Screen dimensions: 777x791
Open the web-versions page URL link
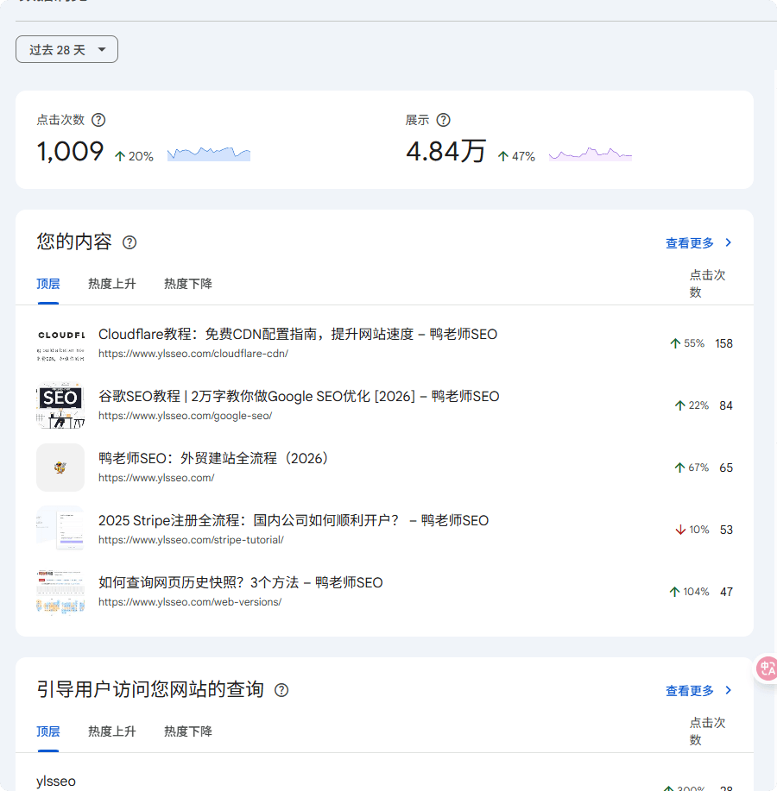point(190,601)
